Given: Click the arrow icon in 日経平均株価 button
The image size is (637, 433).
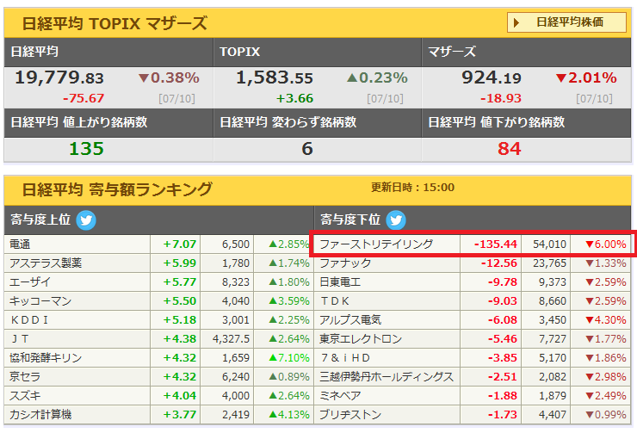Looking at the screenshot, I should pyautogui.click(x=516, y=22).
